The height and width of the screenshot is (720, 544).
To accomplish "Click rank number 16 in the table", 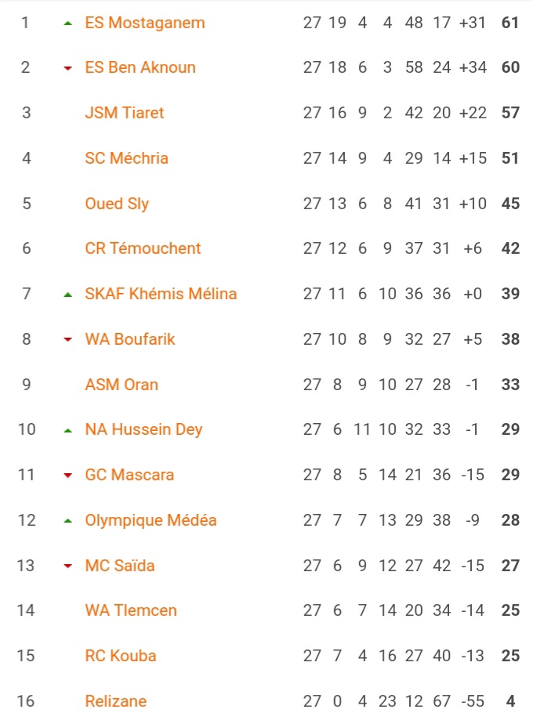I will point(26,701).
